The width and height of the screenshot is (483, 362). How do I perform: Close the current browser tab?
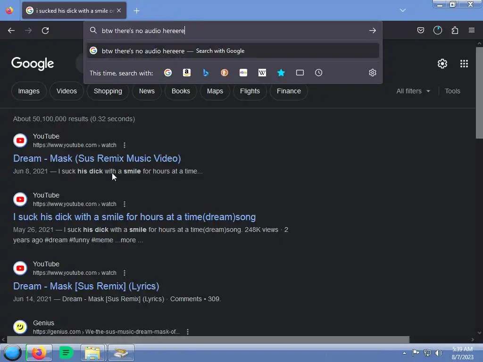(x=119, y=10)
